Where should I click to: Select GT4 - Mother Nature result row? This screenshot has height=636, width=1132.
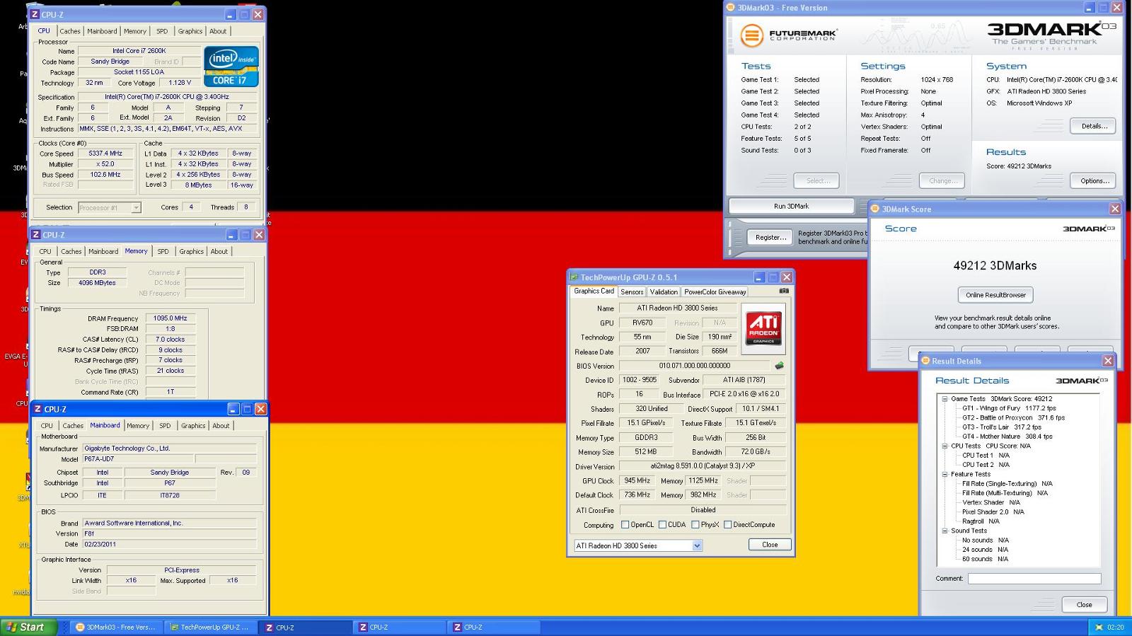(x=1007, y=436)
